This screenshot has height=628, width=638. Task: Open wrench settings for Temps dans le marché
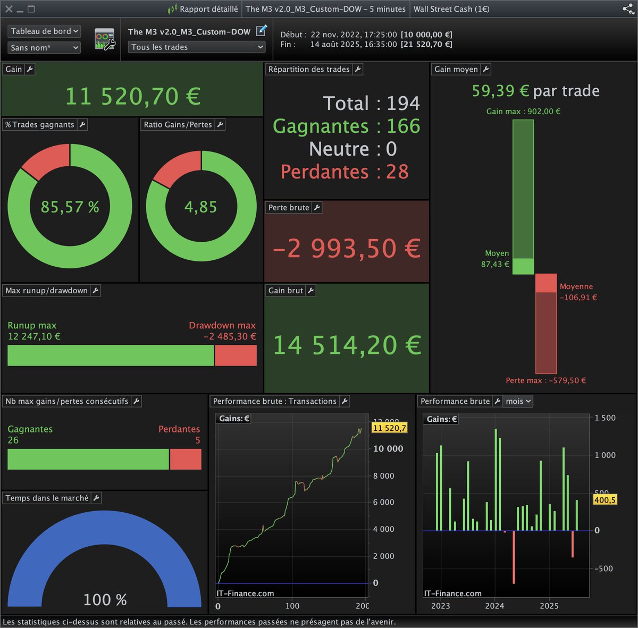96,498
